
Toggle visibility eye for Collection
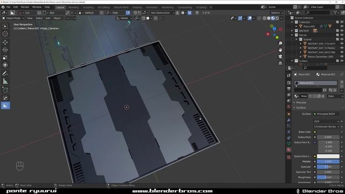coord(342,22)
